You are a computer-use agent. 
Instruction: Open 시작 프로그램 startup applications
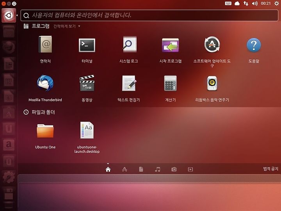pos(170,45)
